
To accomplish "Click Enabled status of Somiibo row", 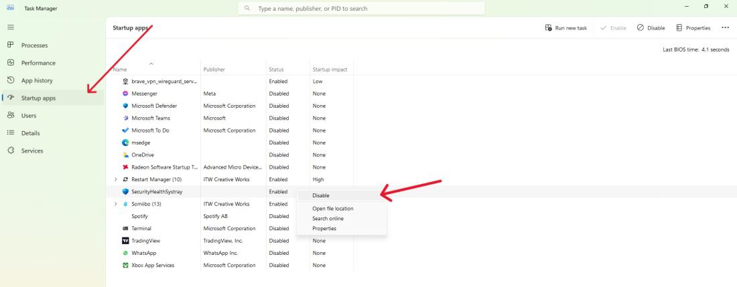I will [278, 204].
